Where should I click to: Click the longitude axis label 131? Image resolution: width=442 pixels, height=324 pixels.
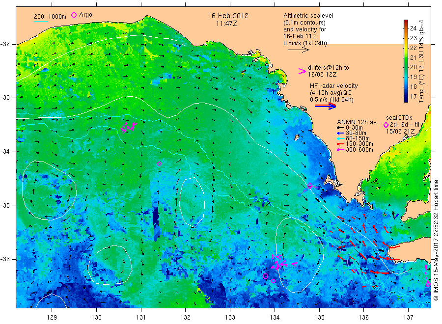[141, 318]
